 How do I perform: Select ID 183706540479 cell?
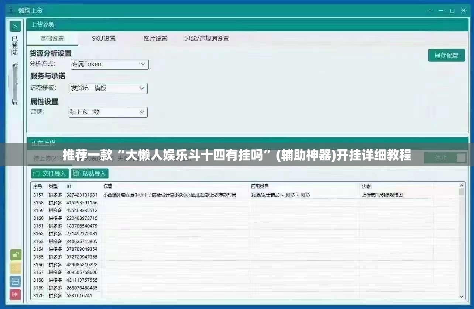pos(82,226)
